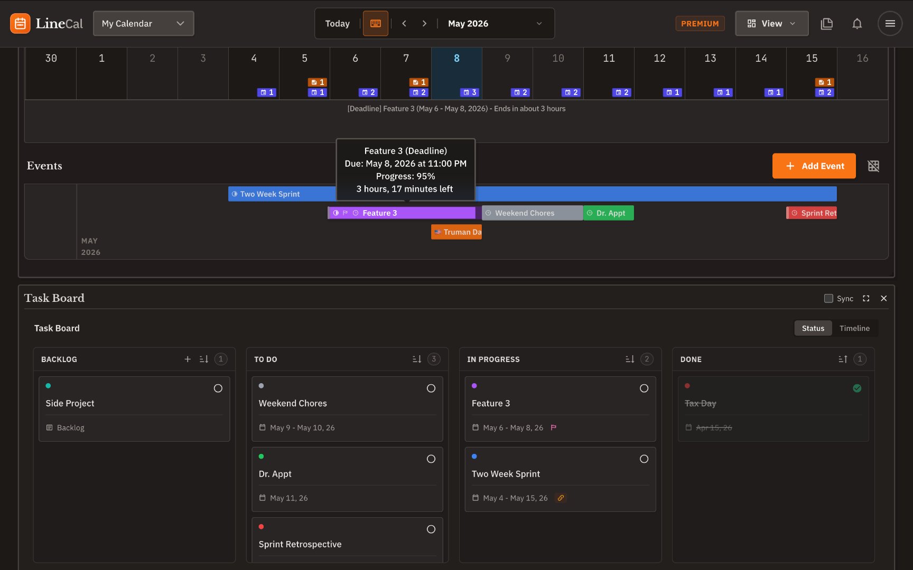Sort the Backlog column
The height and width of the screenshot is (570, 913).
pos(204,359)
